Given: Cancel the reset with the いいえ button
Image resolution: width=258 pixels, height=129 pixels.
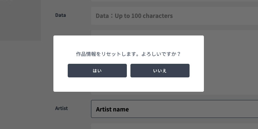Looking at the screenshot, I should [x=160, y=71].
